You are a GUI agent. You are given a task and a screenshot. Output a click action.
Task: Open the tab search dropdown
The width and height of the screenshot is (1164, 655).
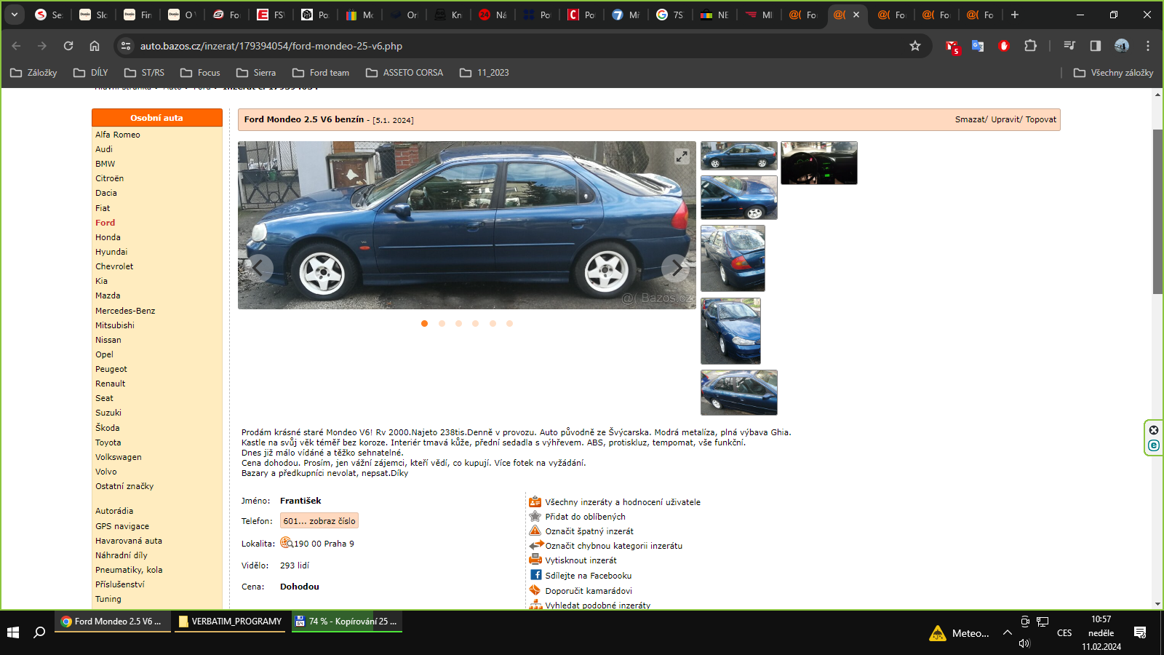point(15,15)
